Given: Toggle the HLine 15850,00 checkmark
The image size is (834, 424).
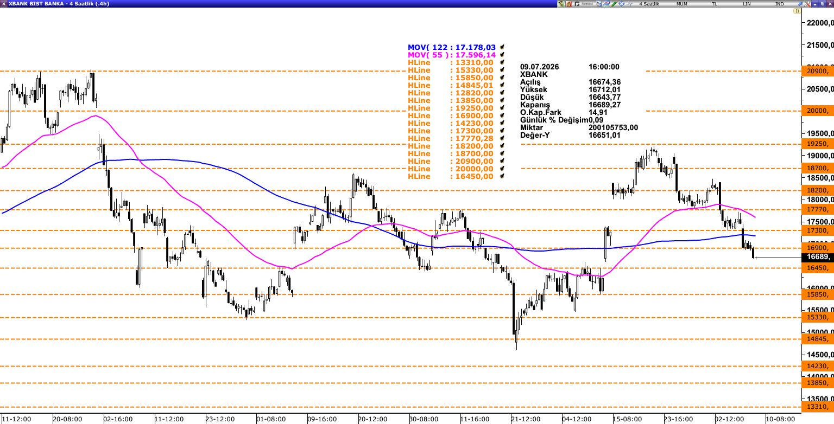Looking at the screenshot, I should click(x=502, y=78).
